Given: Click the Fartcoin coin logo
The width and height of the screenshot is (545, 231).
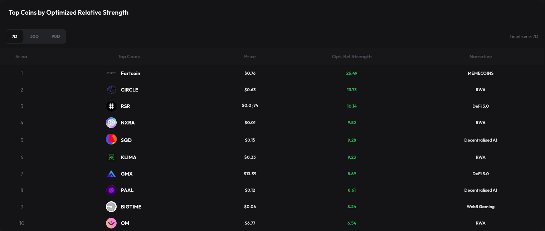Looking at the screenshot, I should [x=111, y=73].
